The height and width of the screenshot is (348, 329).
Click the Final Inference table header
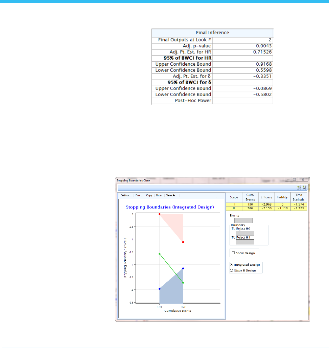coord(212,32)
